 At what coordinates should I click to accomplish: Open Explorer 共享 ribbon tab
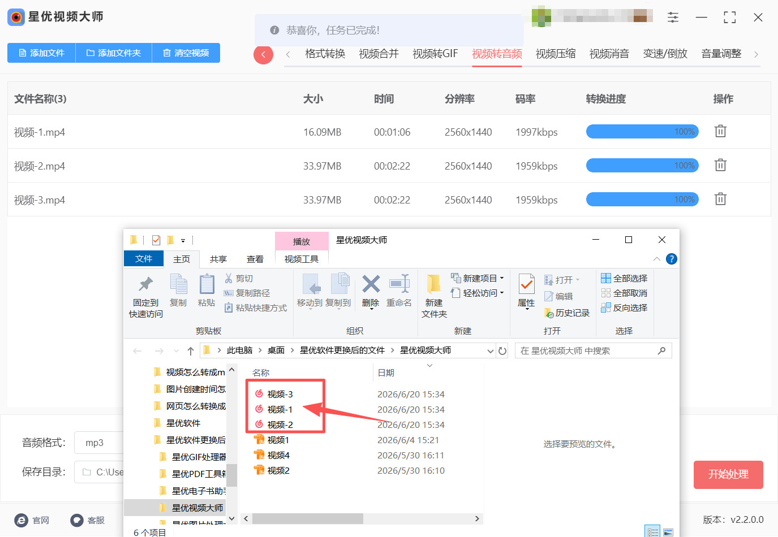click(x=218, y=259)
